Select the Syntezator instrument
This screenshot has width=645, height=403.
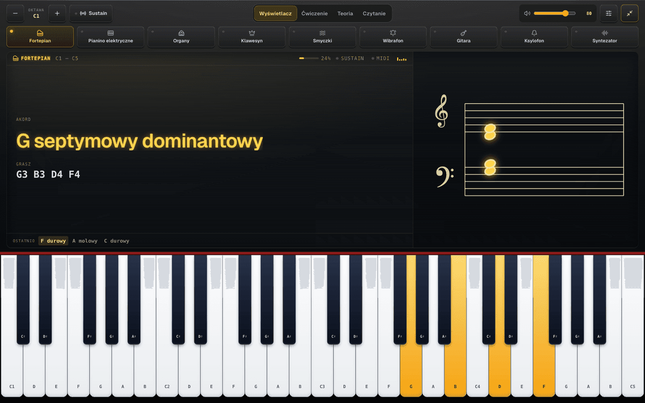pos(605,37)
